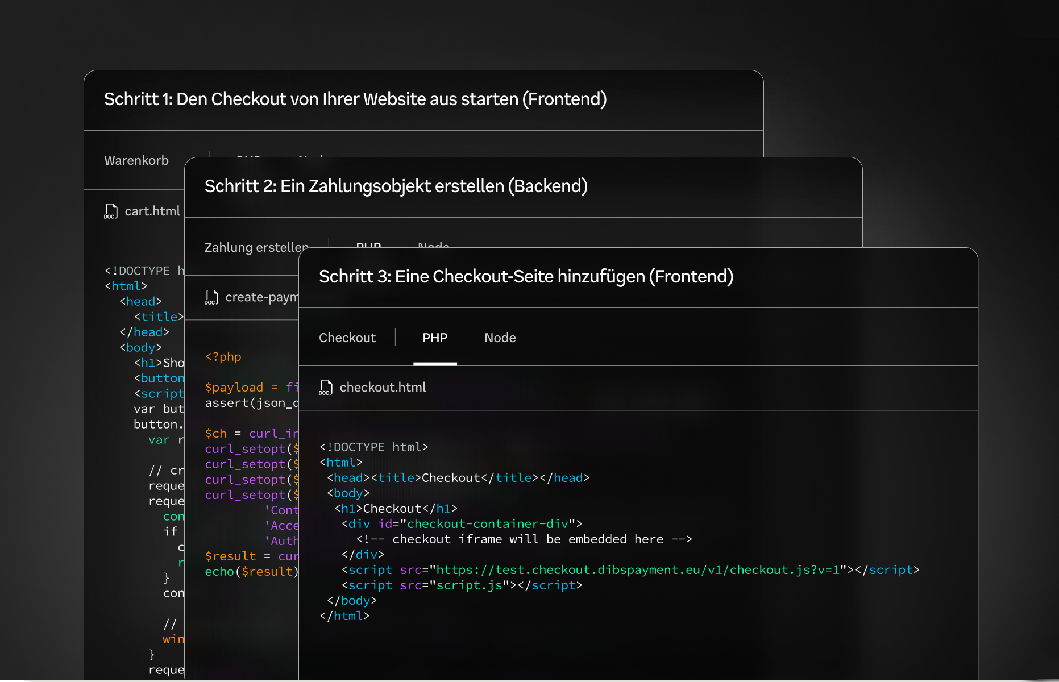Image resolution: width=1059 pixels, height=682 pixels.
Task: Click the <!DOCTYPE html> line in Schritt 3
Action: [x=373, y=447]
